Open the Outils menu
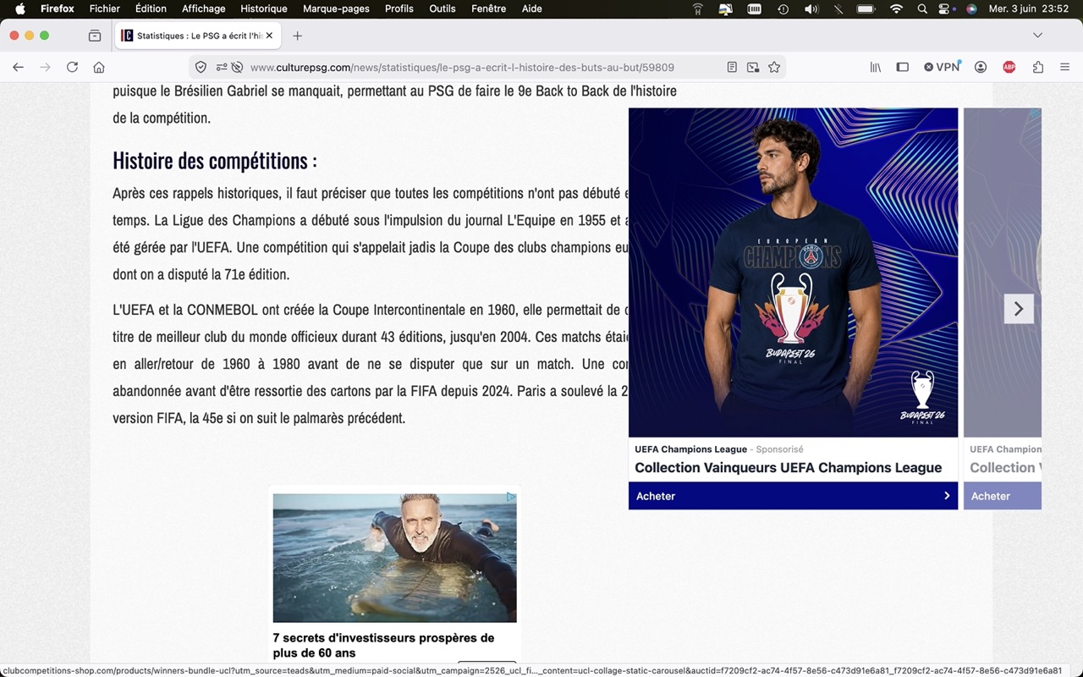The width and height of the screenshot is (1083, 677). click(443, 9)
